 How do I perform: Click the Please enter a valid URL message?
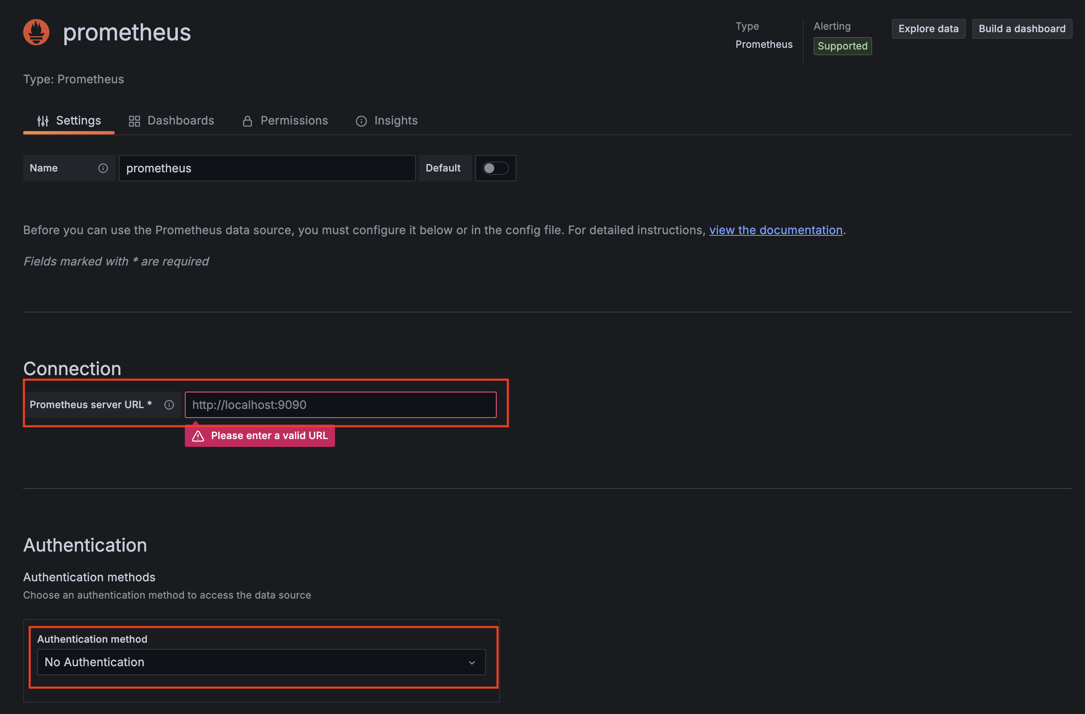click(x=270, y=436)
